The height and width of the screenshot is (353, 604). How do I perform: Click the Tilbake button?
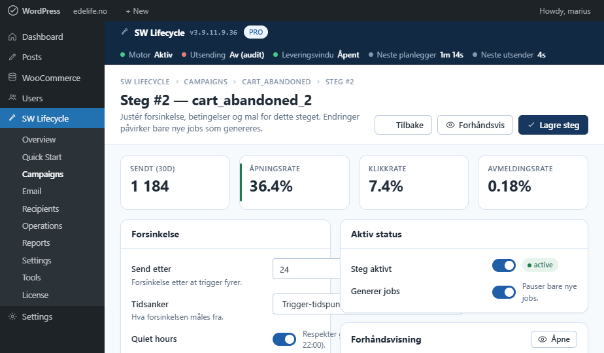pos(403,125)
